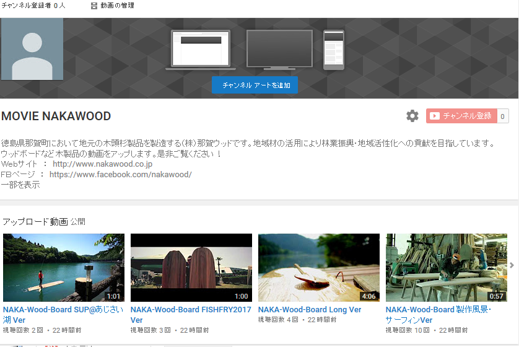Open the http://www.nakawood.co.jp link
The width and height of the screenshot is (519, 347).
coord(103,164)
